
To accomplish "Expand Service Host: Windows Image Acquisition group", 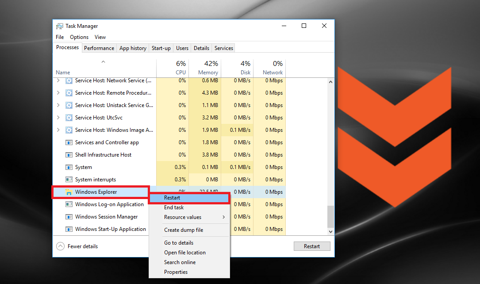I will pyautogui.click(x=58, y=130).
